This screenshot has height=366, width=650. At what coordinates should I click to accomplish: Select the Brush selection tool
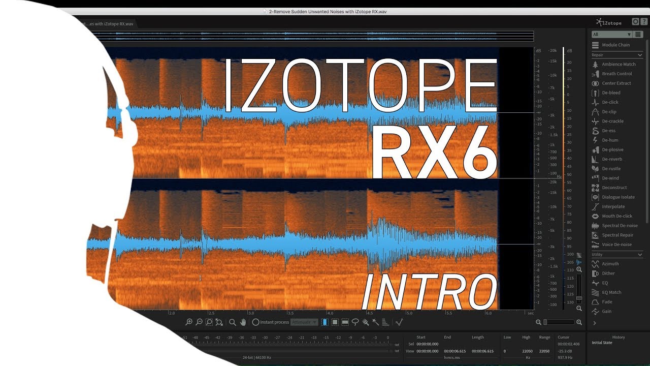tap(366, 322)
